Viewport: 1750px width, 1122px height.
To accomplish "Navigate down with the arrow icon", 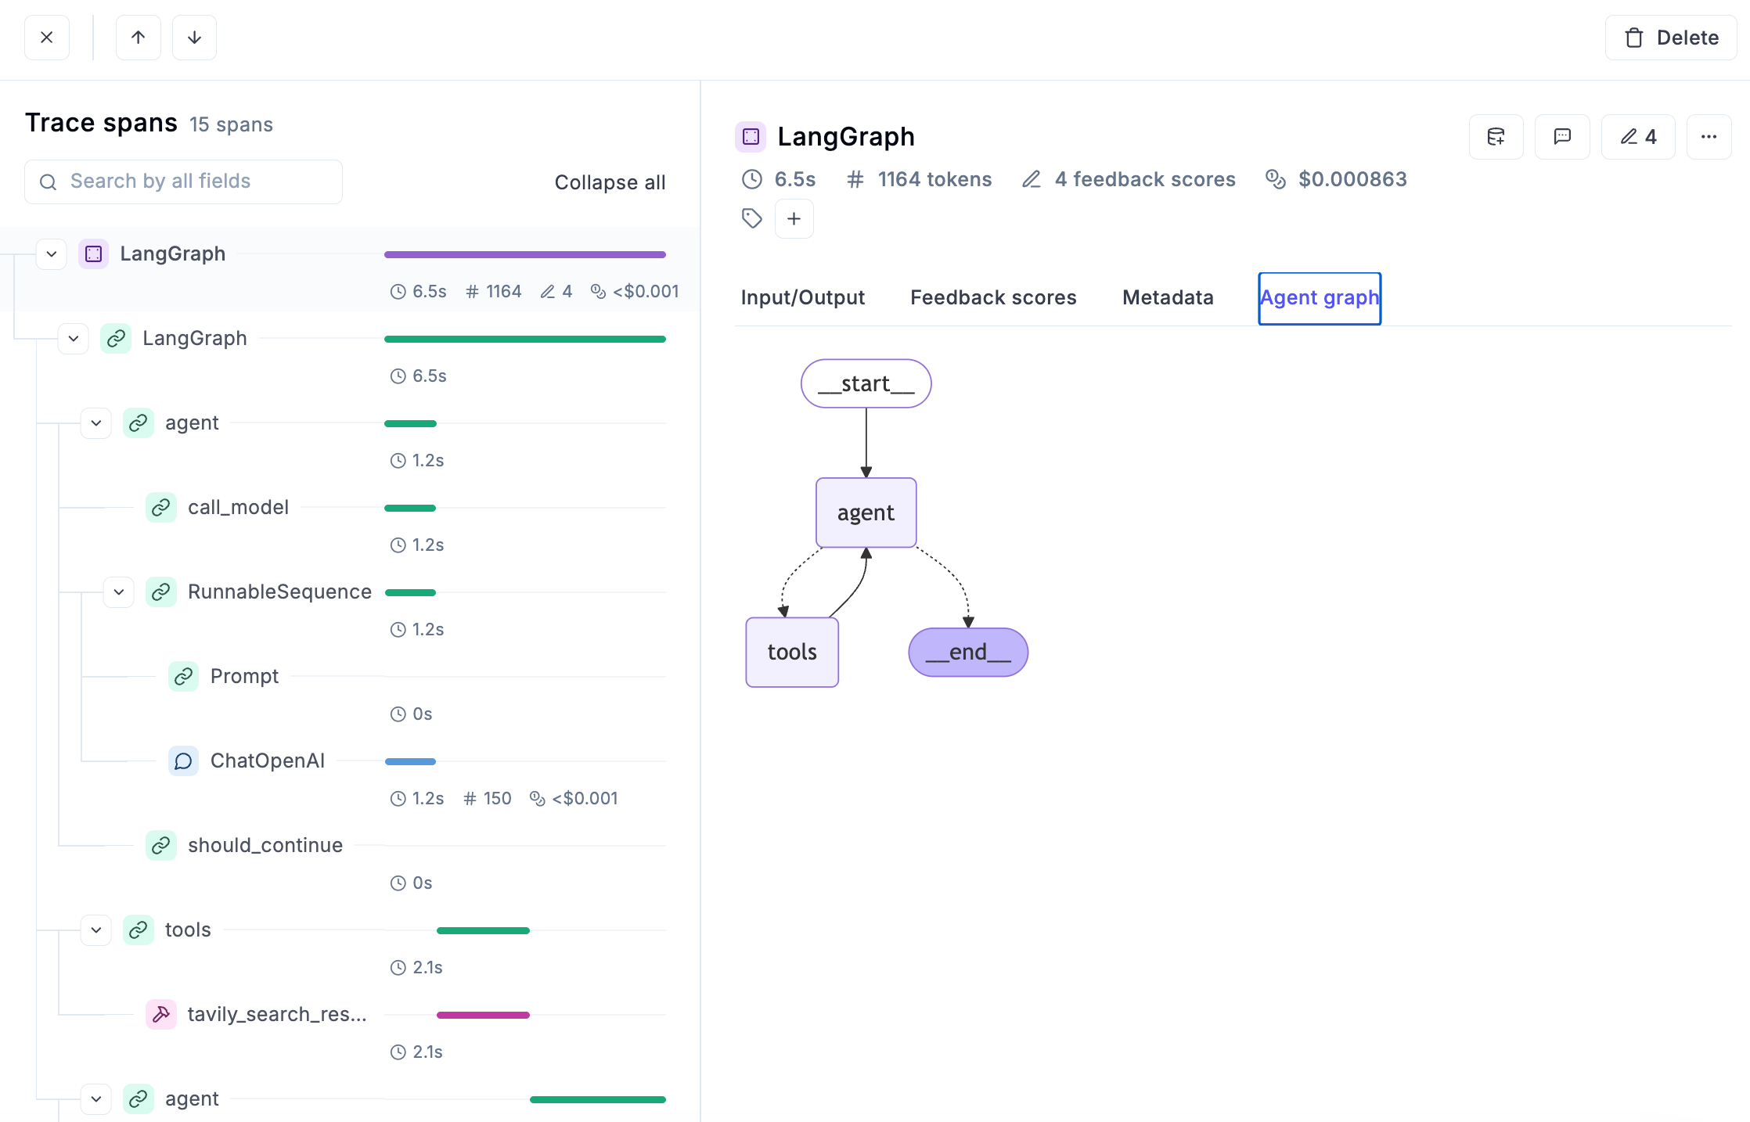I will point(193,37).
